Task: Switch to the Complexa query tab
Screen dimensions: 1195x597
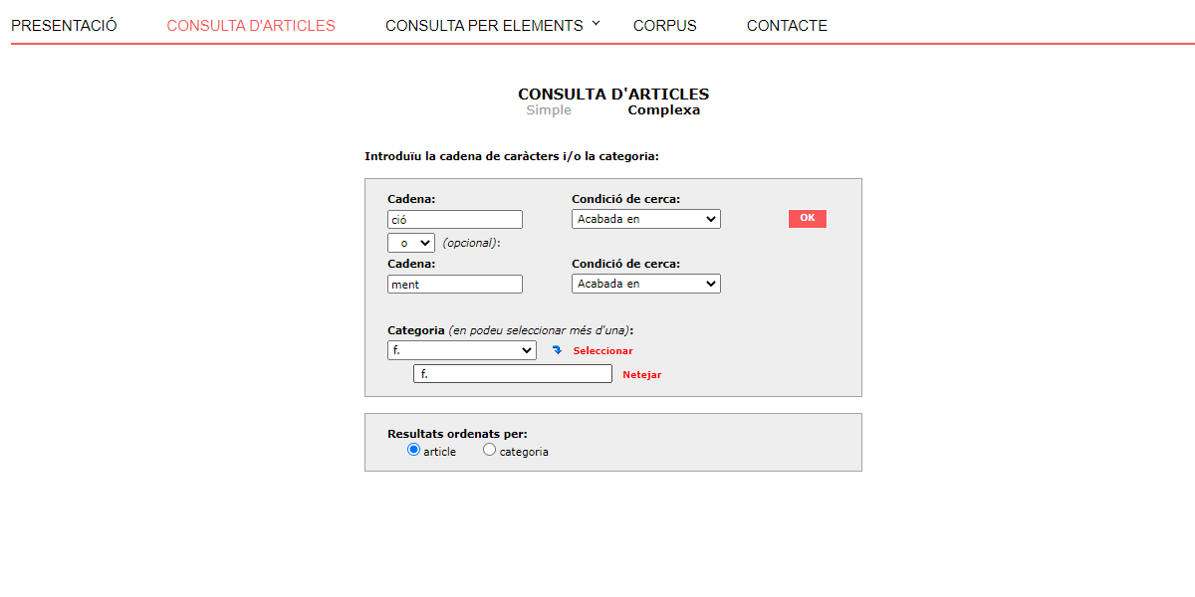Action: (663, 109)
